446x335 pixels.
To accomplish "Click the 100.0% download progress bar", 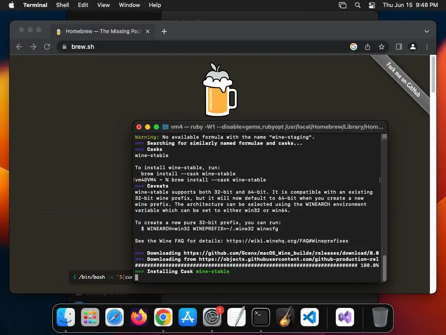I will pyautogui.click(x=257, y=265).
